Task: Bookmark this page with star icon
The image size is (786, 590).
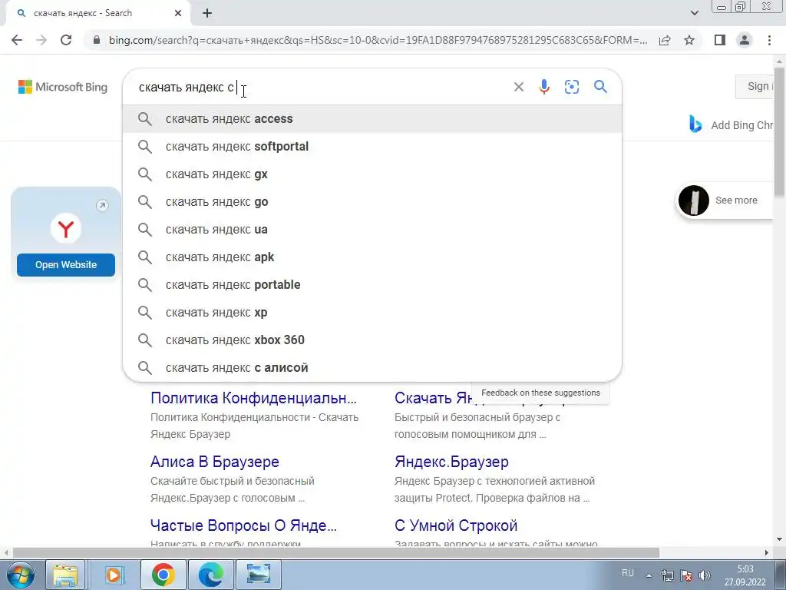Action: pyautogui.click(x=689, y=40)
